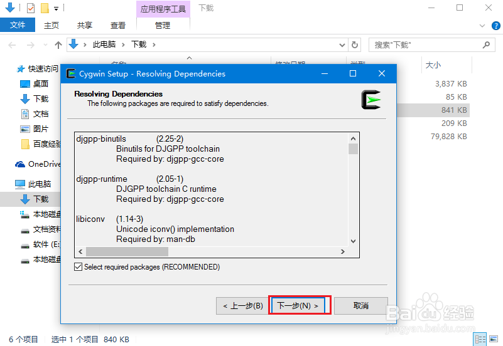Open 文档 in navigation pane
503x346 pixels.
(35, 114)
